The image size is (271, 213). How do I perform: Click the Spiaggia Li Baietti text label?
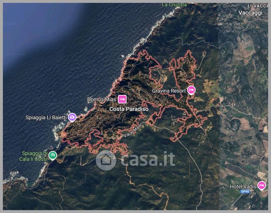point(46,118)
